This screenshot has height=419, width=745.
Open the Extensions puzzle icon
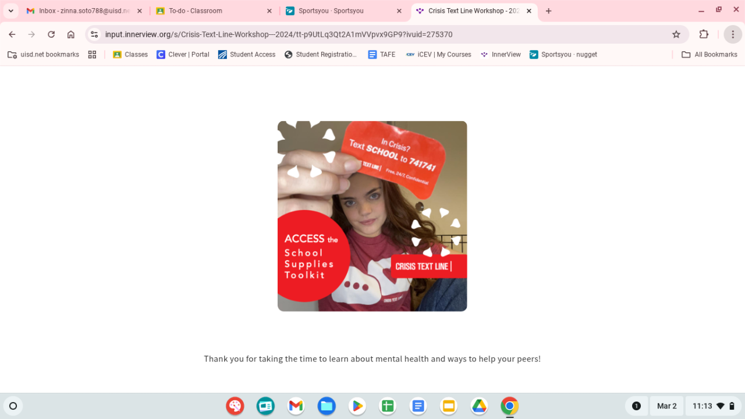704,34
